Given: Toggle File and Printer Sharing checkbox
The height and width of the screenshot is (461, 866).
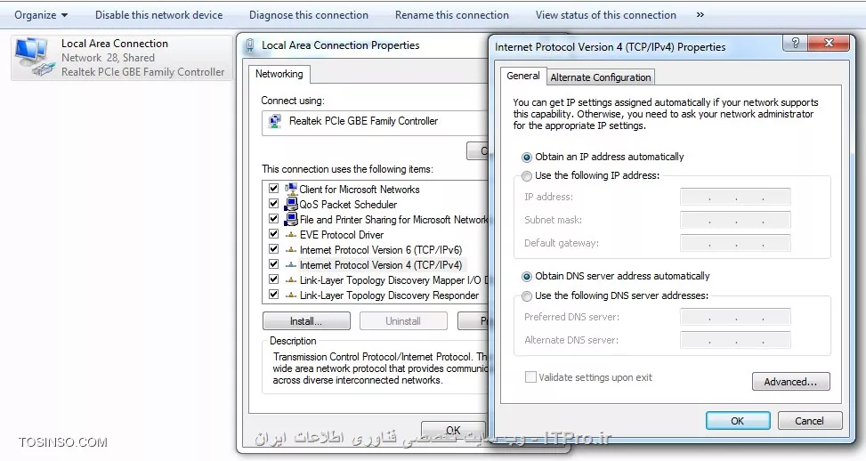Looking at the screenshot, I should 273,219.
